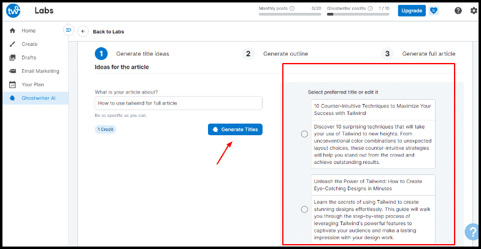Click the article topic input field

(x=179, y=103)
